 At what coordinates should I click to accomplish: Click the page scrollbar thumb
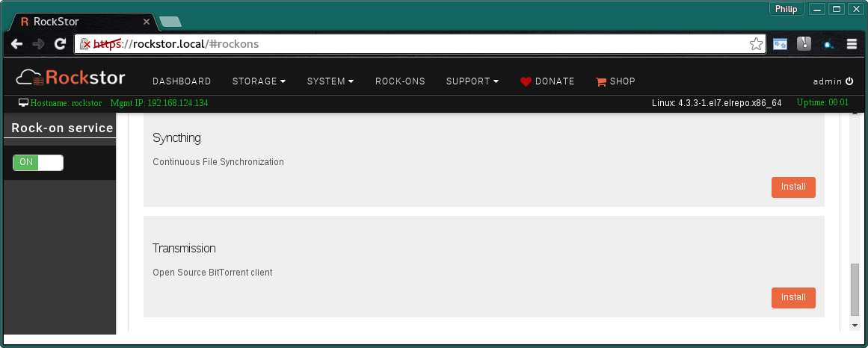[x=855, y=289]
